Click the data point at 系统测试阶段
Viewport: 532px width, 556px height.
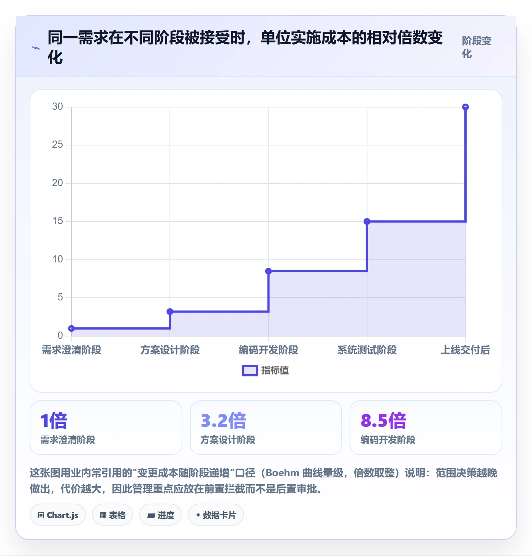[367, 221]
